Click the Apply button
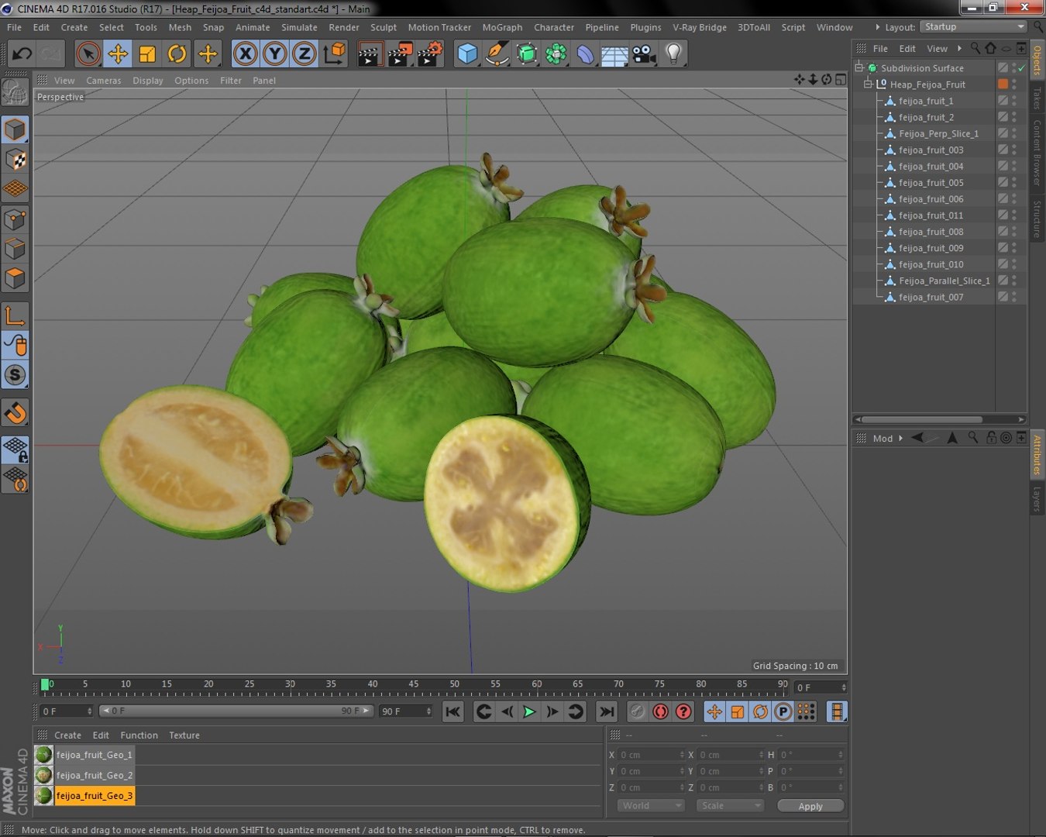This screenshot has height=837, width=1046. click(x=810, y=806)
